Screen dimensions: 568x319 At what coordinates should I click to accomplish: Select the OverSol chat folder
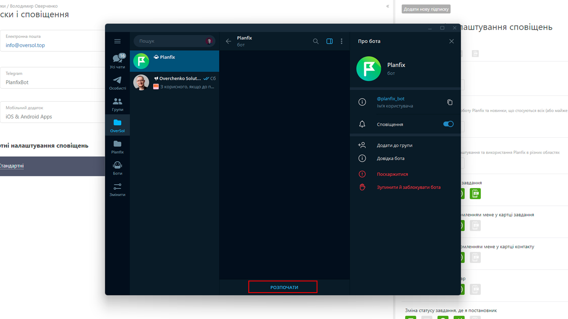click(117, 125)
